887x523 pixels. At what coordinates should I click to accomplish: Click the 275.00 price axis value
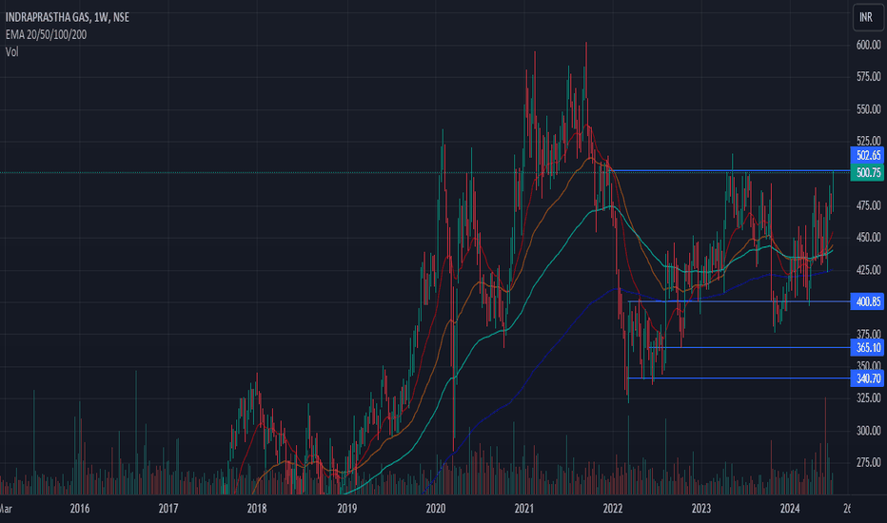click(868, 462)
